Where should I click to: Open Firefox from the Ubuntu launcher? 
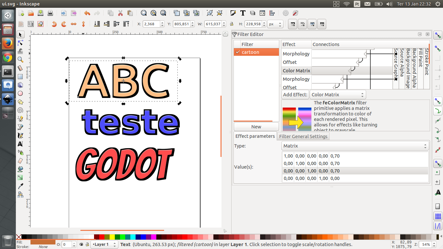click(8, 43)
